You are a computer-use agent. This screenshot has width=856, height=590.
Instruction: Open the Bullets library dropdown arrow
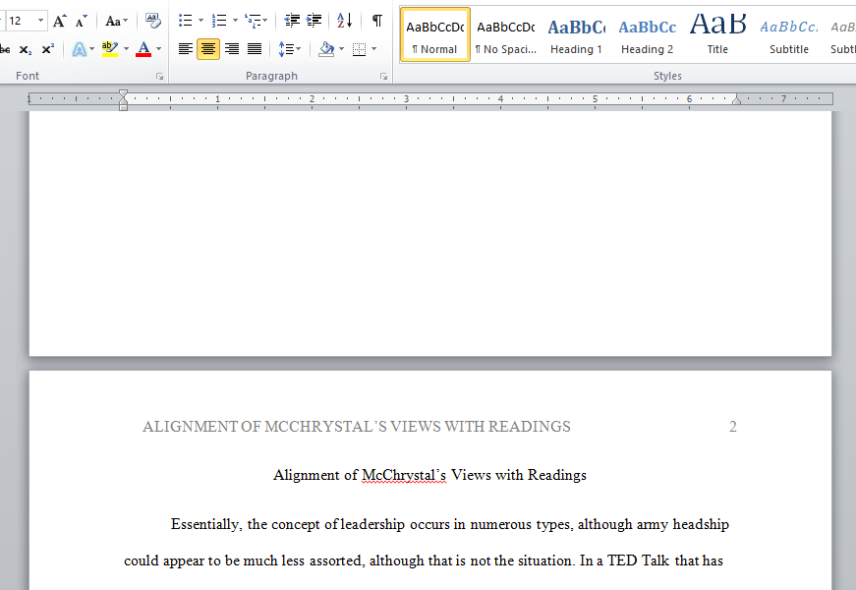click(200, 21)
